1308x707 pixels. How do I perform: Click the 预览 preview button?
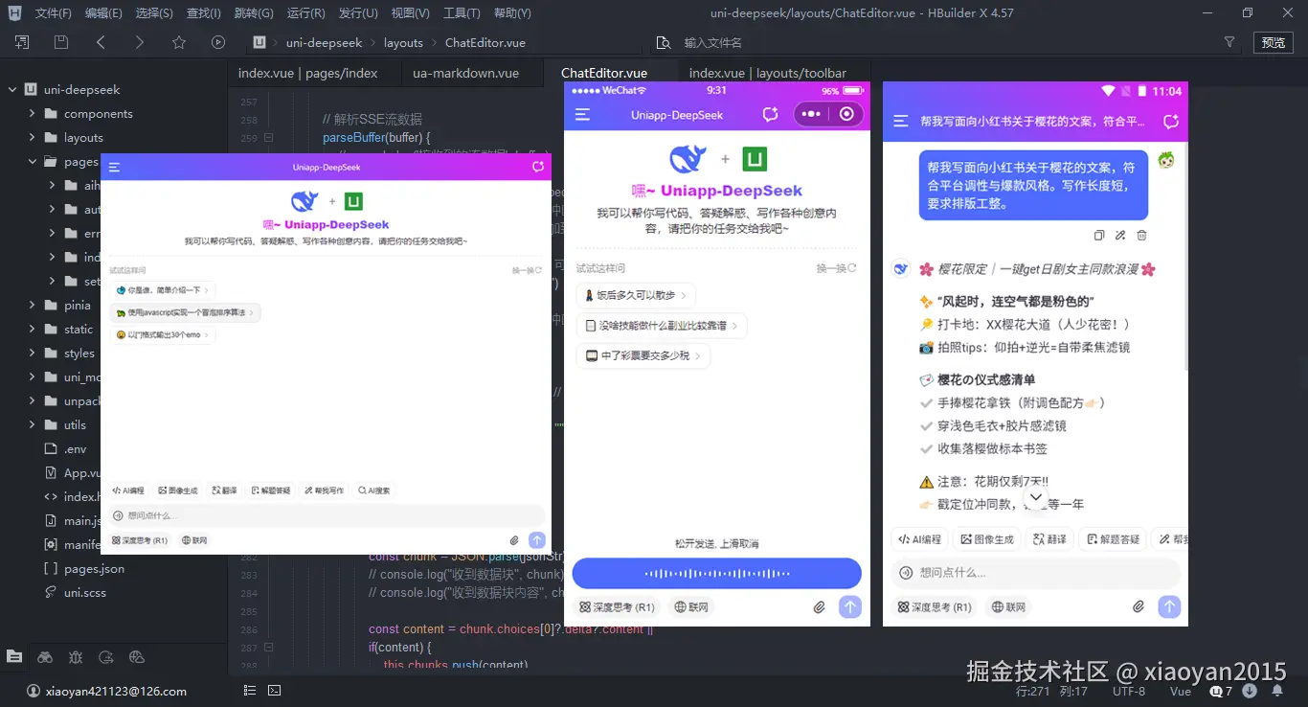(1274, 42)
